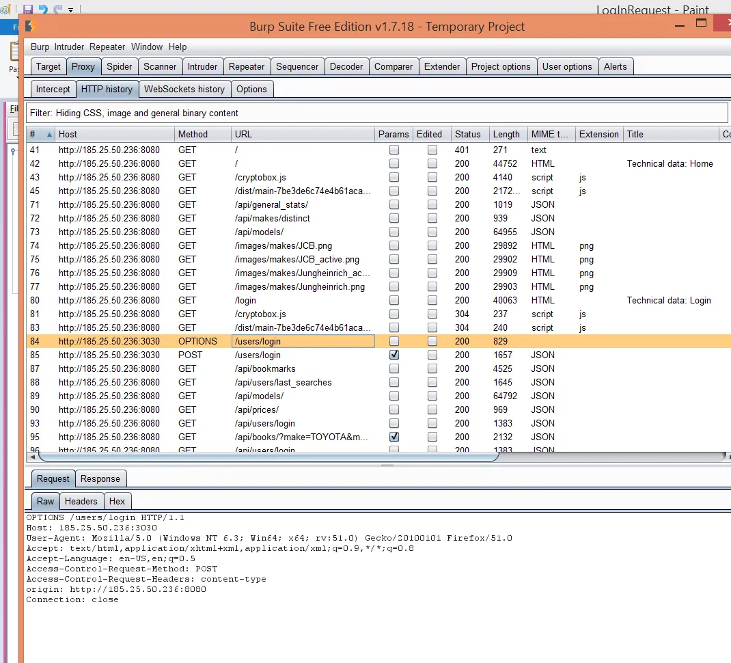Open the Intruder menu in the menu bar
Image resolution: width=731 pixels, height=663 pixels.
click(x=69, y=46)
